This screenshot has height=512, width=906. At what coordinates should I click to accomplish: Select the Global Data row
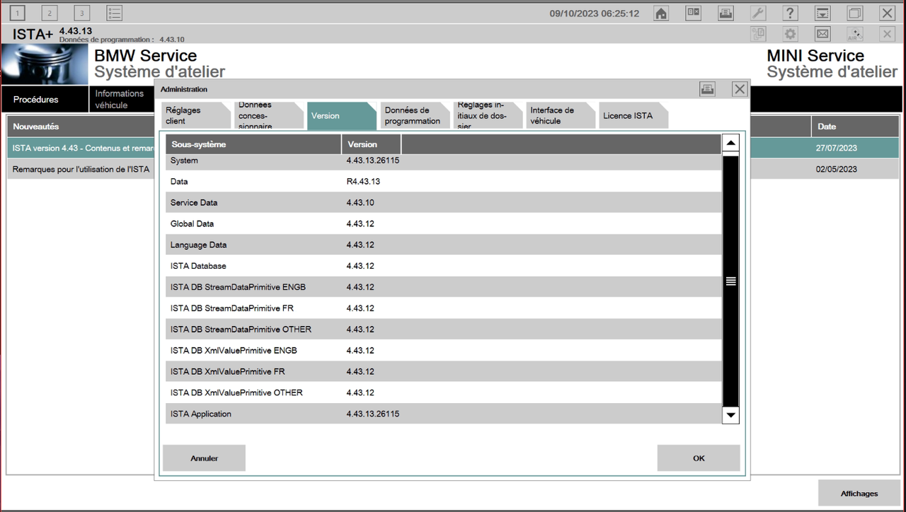tap(444, 223)
